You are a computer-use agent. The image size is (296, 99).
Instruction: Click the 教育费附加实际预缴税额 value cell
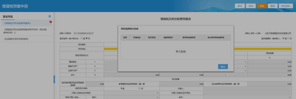[182, 84]
